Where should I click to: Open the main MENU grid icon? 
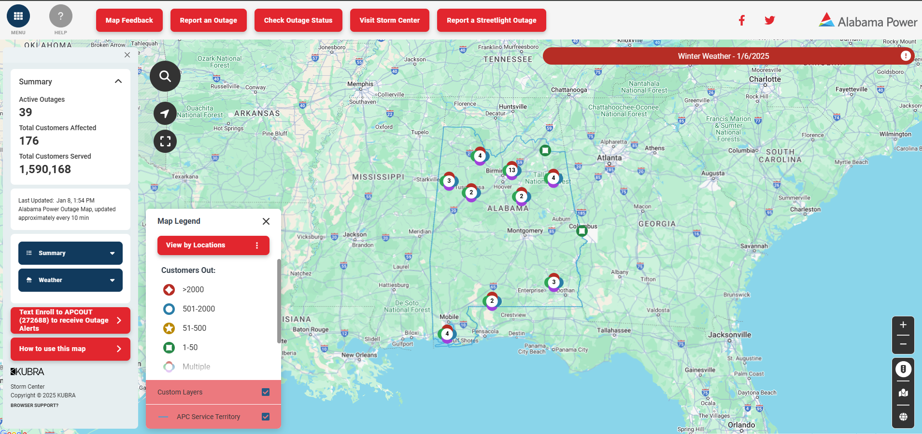tap(18, 16)
